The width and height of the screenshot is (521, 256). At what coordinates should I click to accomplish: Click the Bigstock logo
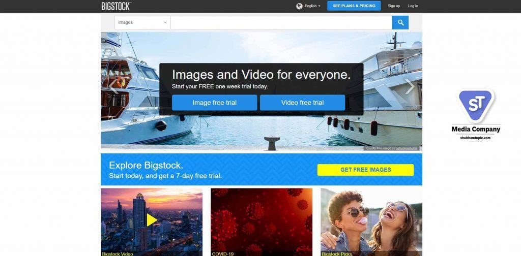116,6
